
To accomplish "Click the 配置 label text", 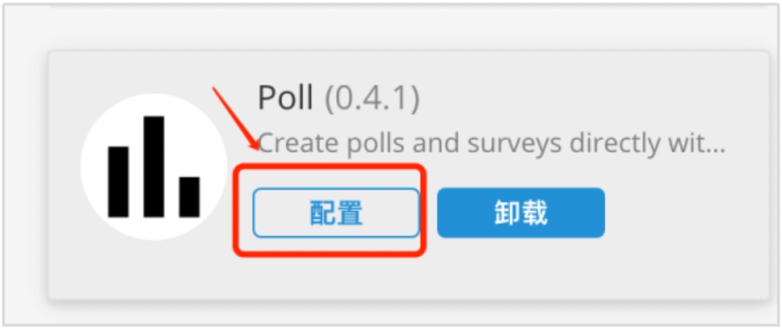I will point(336,213).
